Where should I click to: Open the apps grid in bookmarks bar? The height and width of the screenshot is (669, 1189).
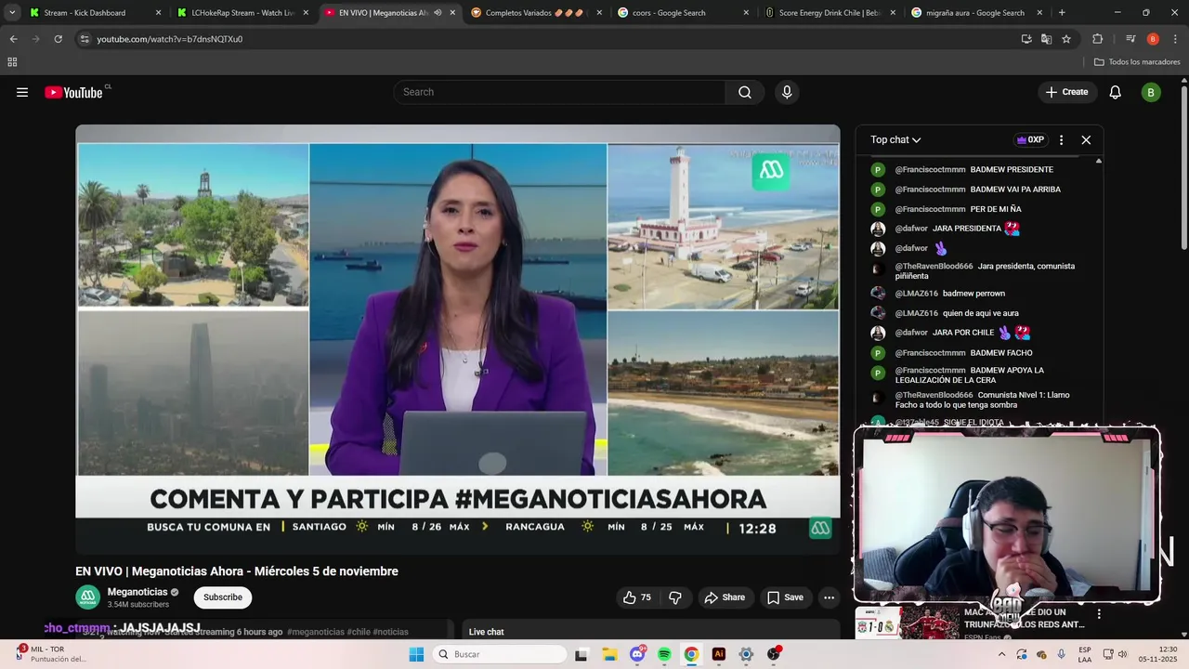click(x=12, y=62)
